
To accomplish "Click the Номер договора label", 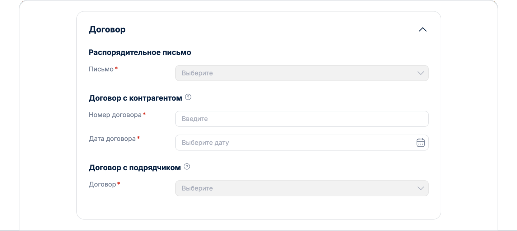I will click(x=115, y=115).
